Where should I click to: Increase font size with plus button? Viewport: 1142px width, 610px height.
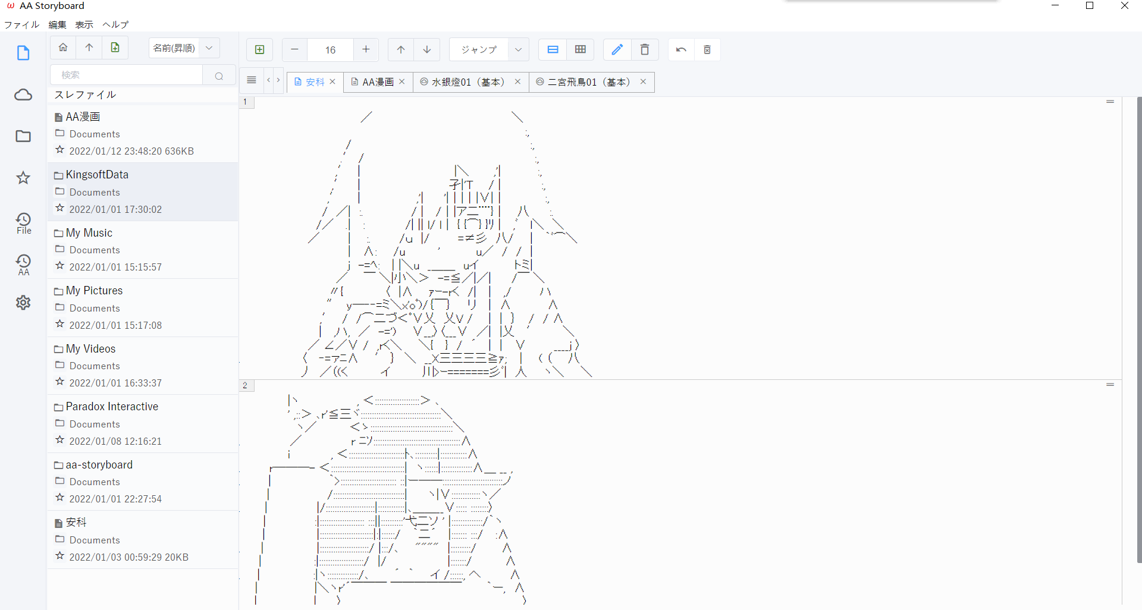[366, 49]
